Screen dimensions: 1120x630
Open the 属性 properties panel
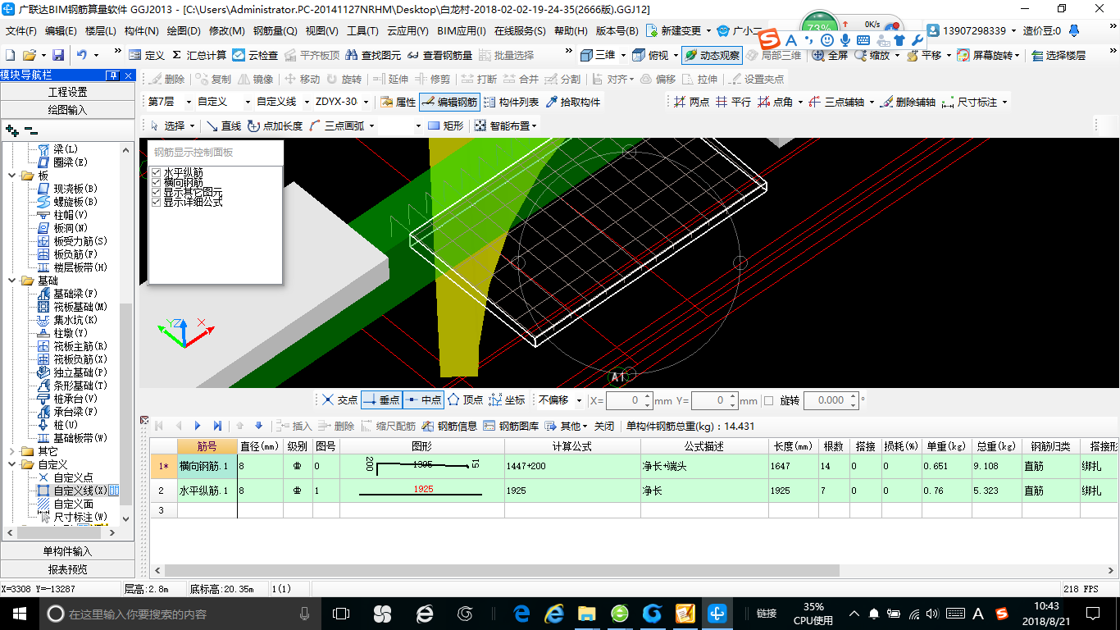tap(398, 102)
